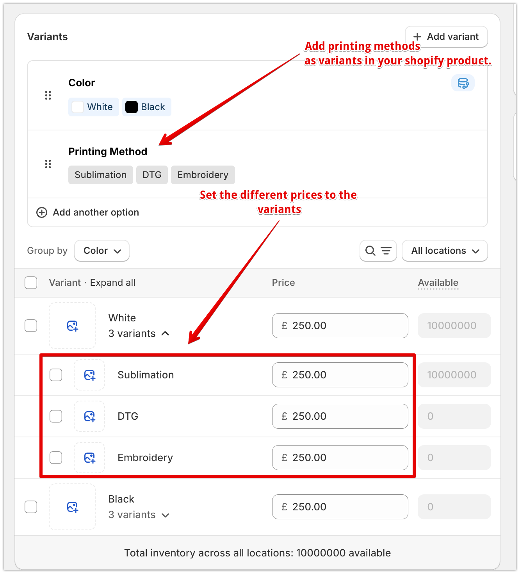Tick the Sublimation variant checkbox
This screenshot has height=574, width=520.
(x=56, y=375)
